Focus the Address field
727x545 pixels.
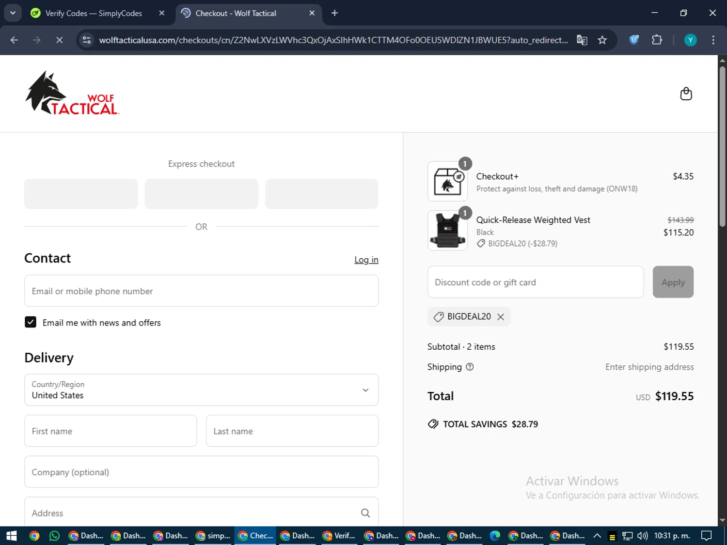[x=202, y=513]
